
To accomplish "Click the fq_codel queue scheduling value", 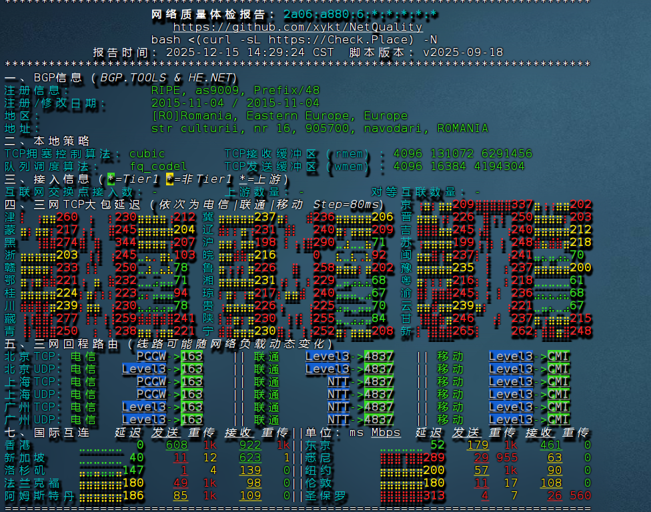I will (x=157, y=167).
